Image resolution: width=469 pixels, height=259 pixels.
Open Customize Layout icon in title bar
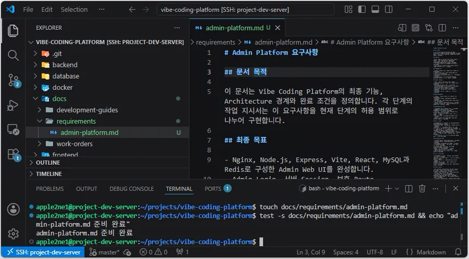tap(348, 9)
